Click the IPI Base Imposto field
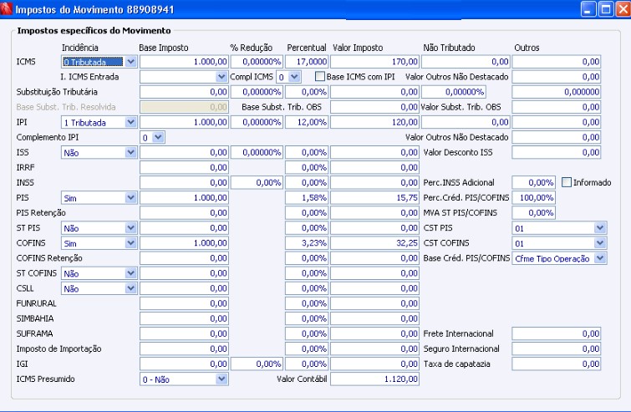631x412 pixels. 185,122
